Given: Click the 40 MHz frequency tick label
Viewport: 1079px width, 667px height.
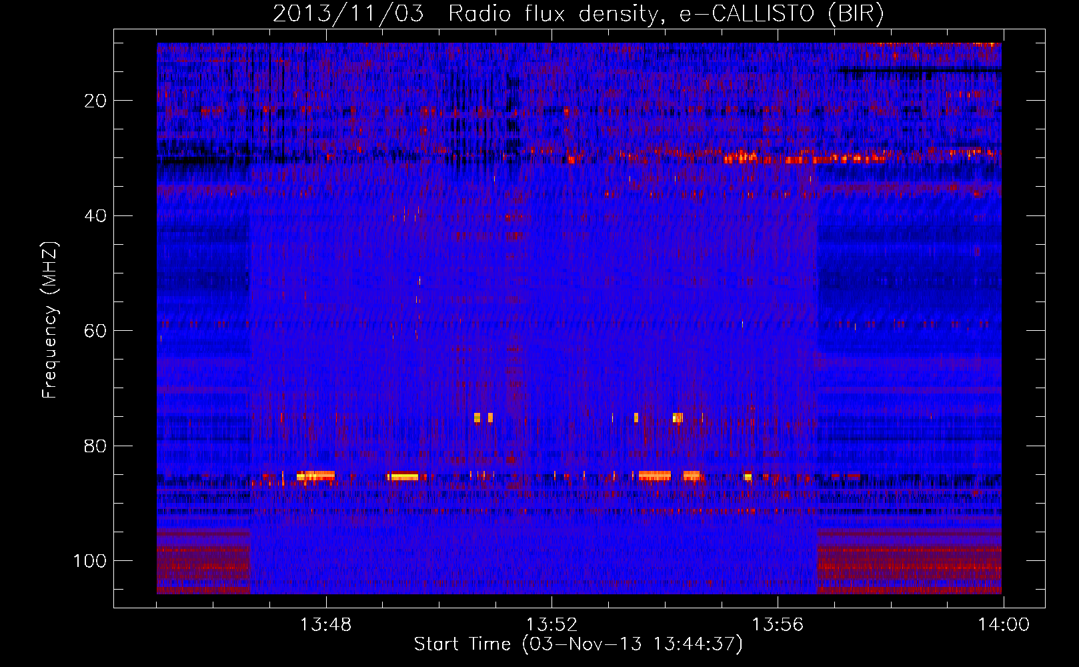Looking at the screenshot, I should point(95,216).
